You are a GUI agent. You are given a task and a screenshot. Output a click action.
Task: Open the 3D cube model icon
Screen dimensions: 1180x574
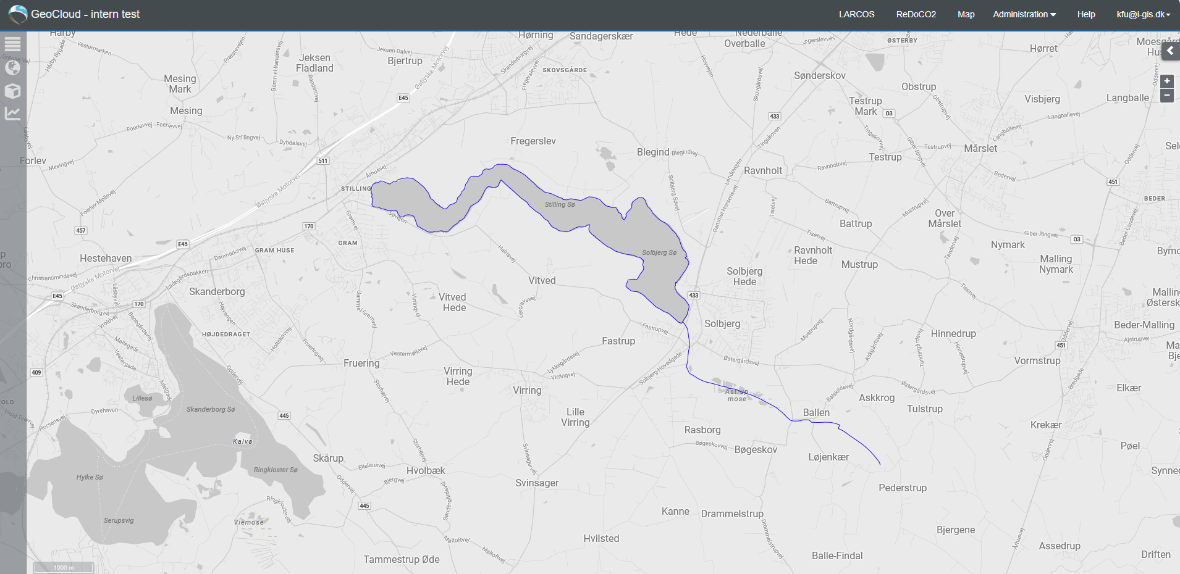(x=13, y=91)
